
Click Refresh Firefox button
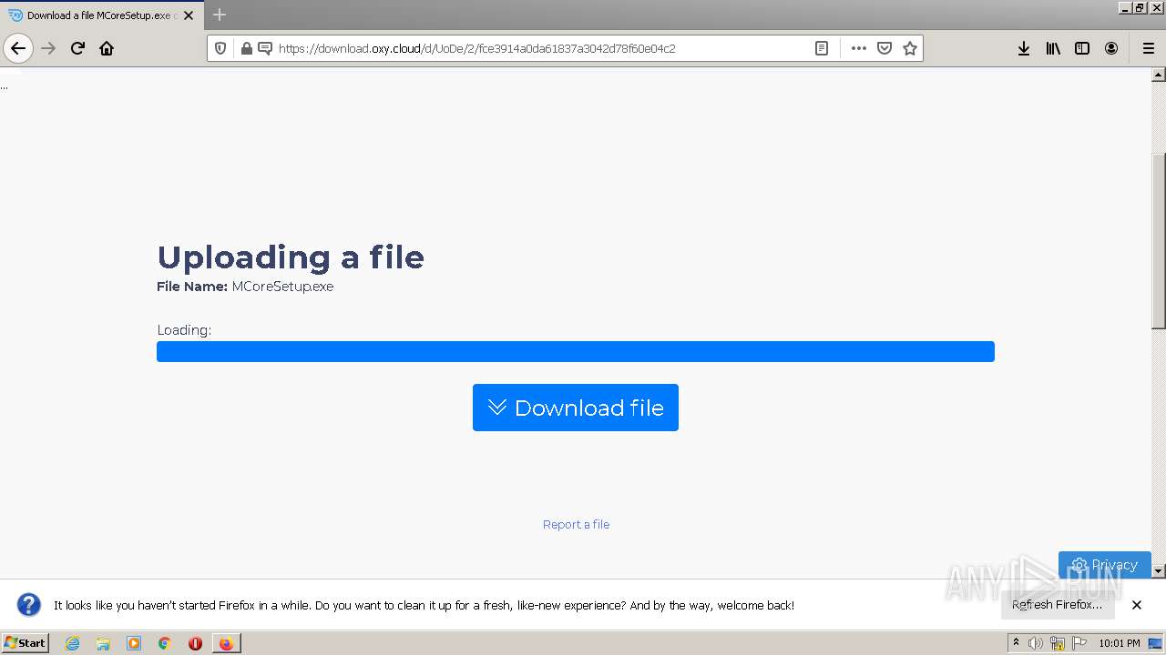[1058, 604]
